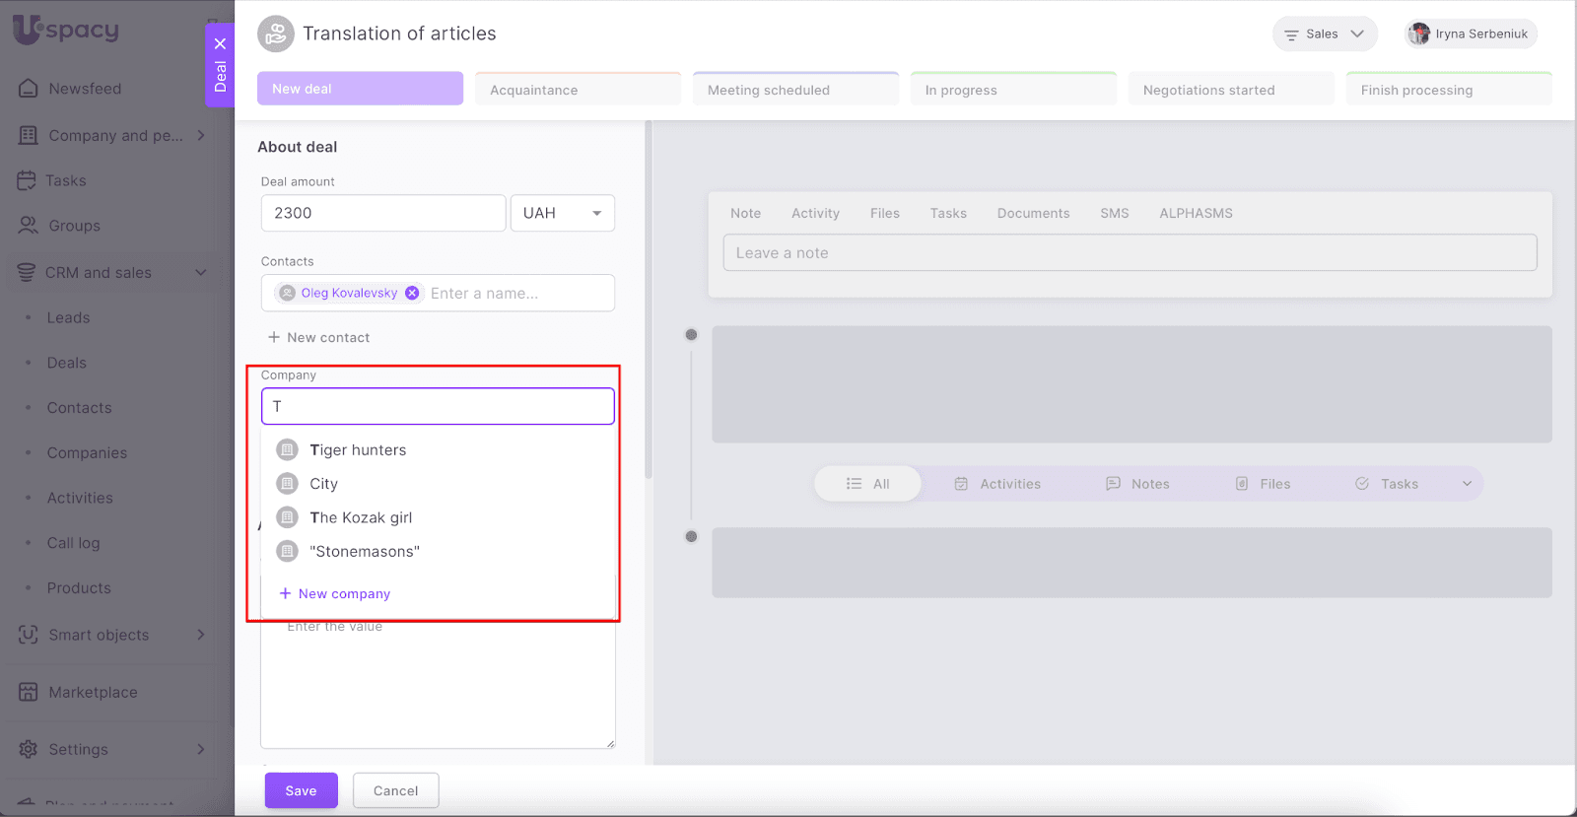Image resolution: width=1577 pixels, height=817 pixels.
Task: Click the Newsfeed home icon
Action: (x=29, y=89)
